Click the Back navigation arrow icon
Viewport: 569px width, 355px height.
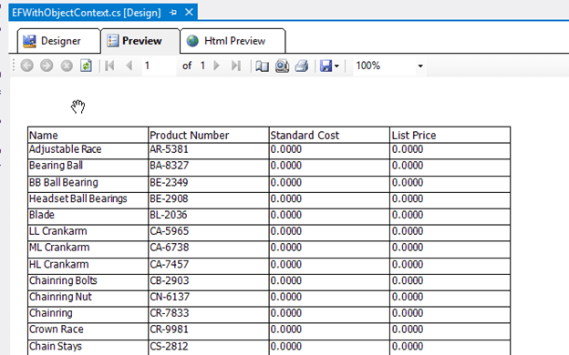point(26,66)
